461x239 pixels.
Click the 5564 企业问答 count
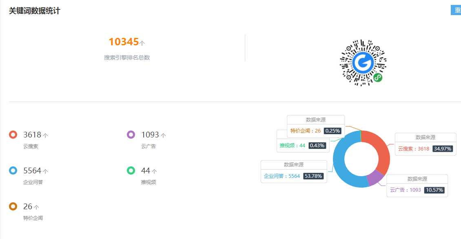click(x=32, y=170)
